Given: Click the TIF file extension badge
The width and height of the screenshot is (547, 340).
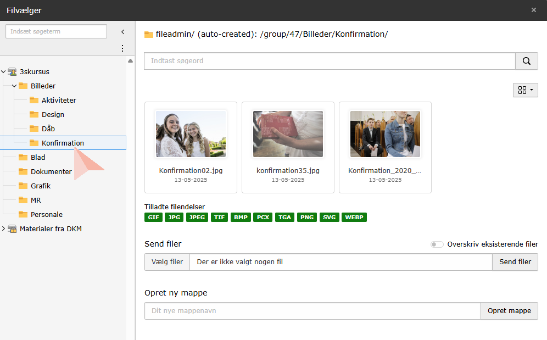Looking at the screenshot, I should [220, 218].
